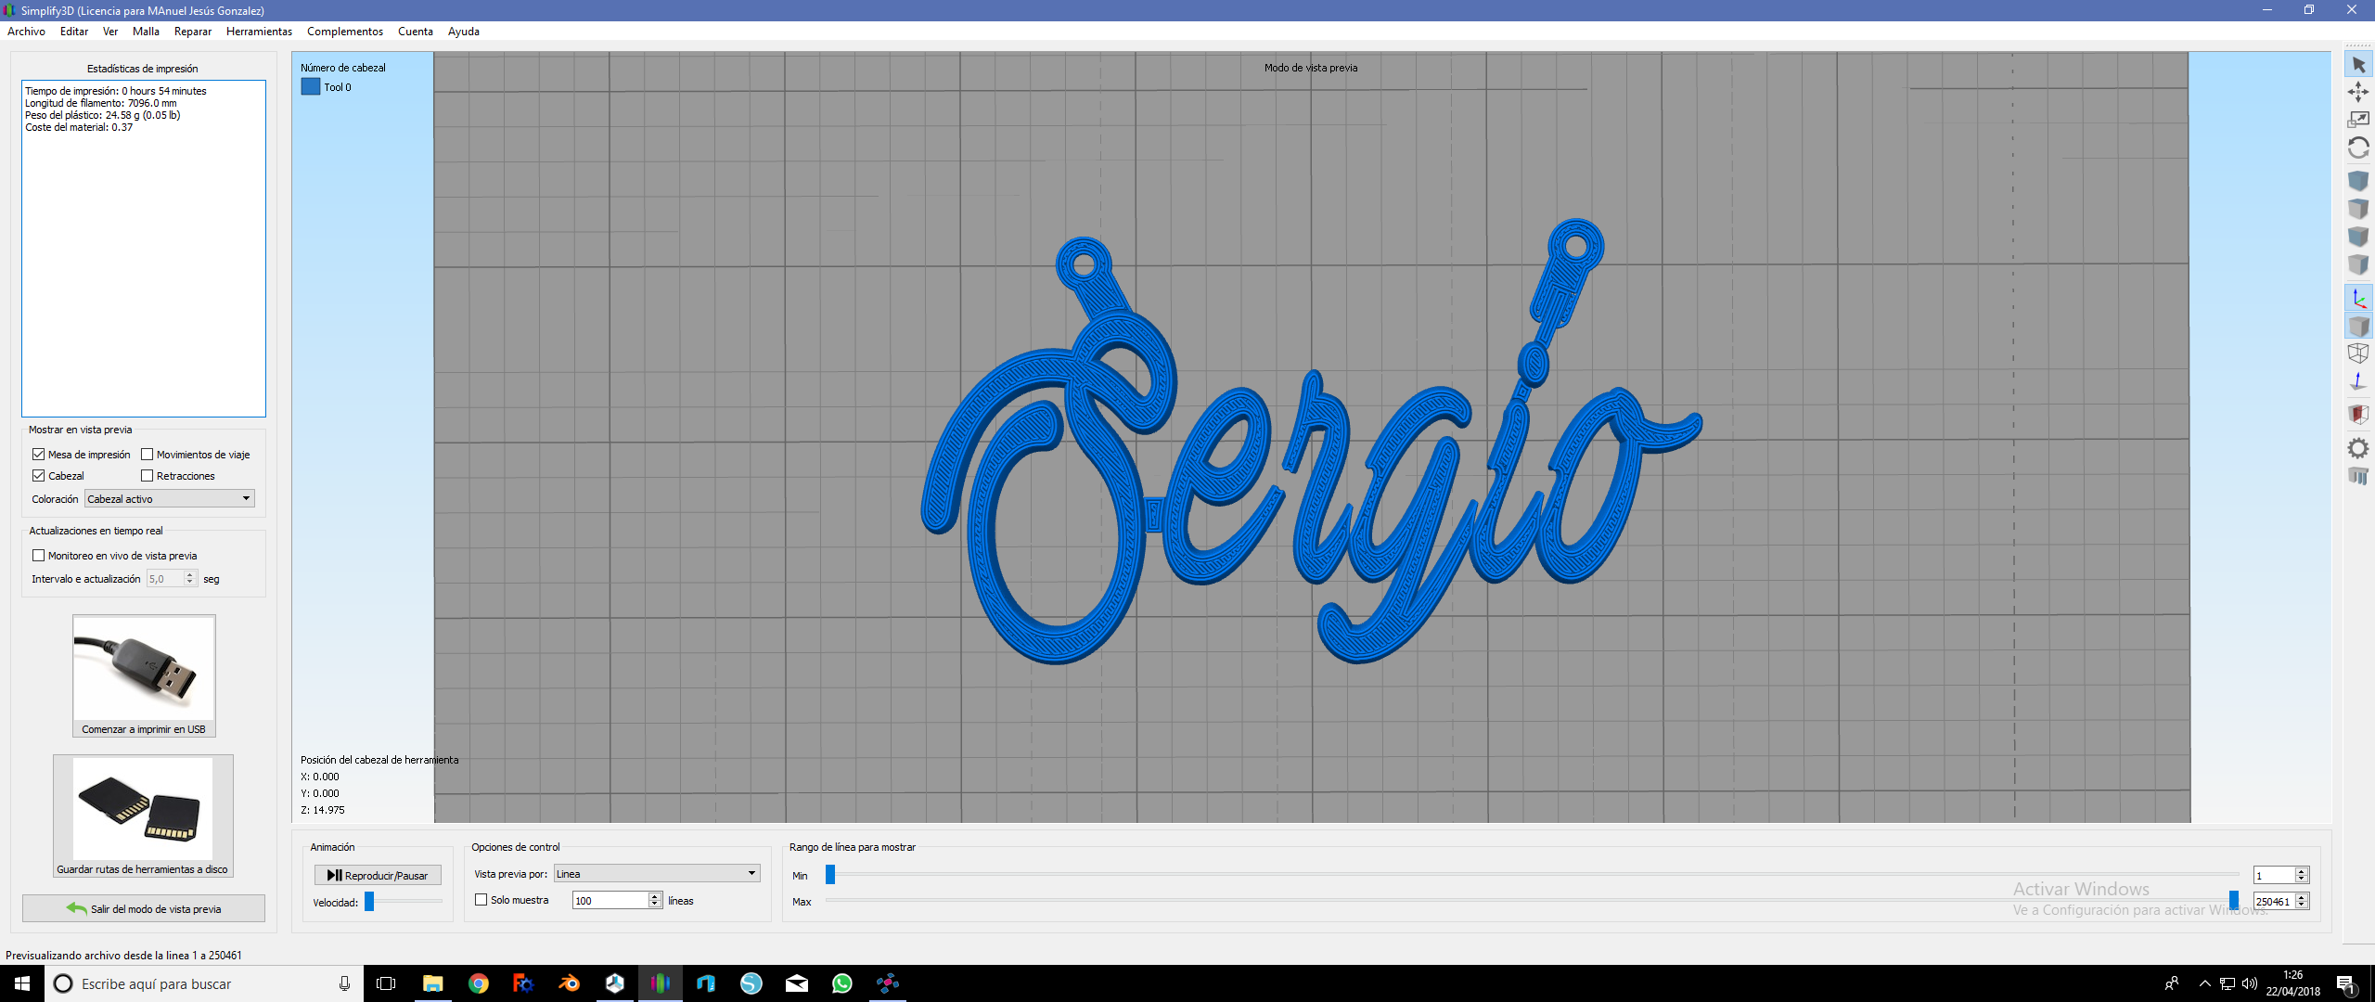This screenshot has width=2375, height=1002.
Task: Click the 'Reproducir/Pausar' button
Action: (378, 875)
